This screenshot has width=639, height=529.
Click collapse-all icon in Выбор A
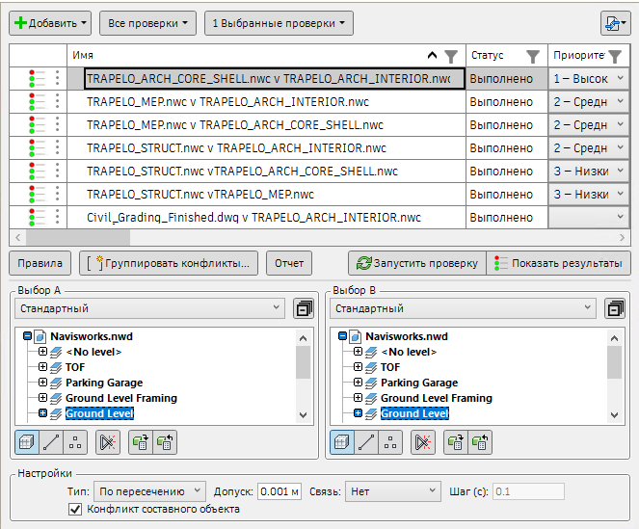pyautogui.click(x=304, y=308)
